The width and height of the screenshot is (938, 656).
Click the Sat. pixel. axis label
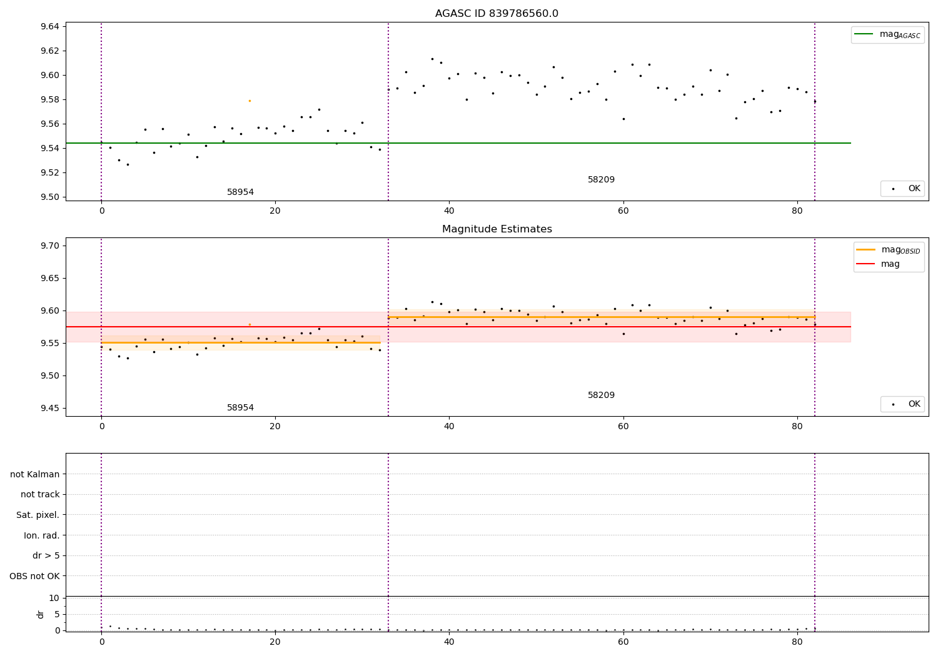pyautogui.click(x=38, y=515)
